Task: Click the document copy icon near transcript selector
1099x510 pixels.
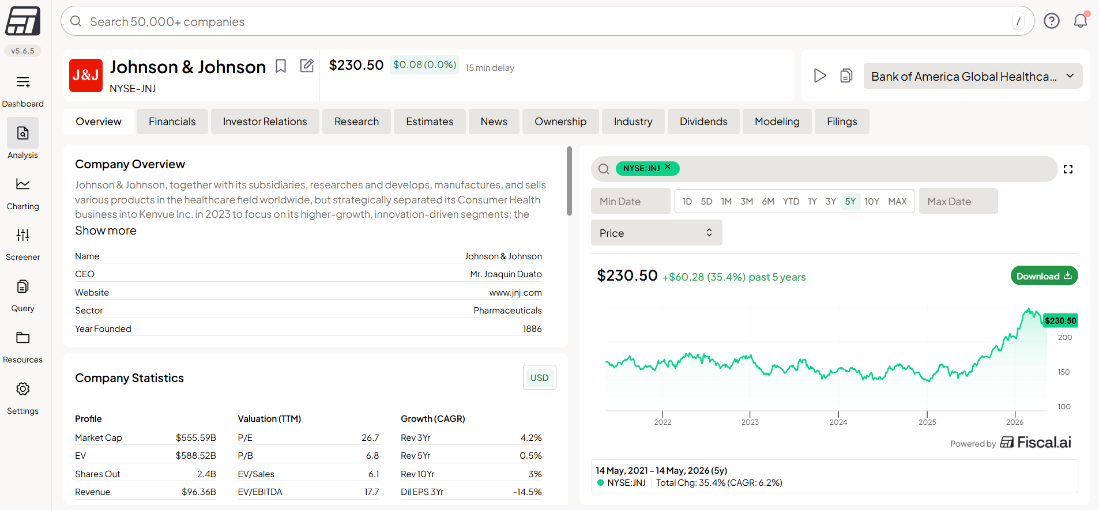Action: (846, 75)
